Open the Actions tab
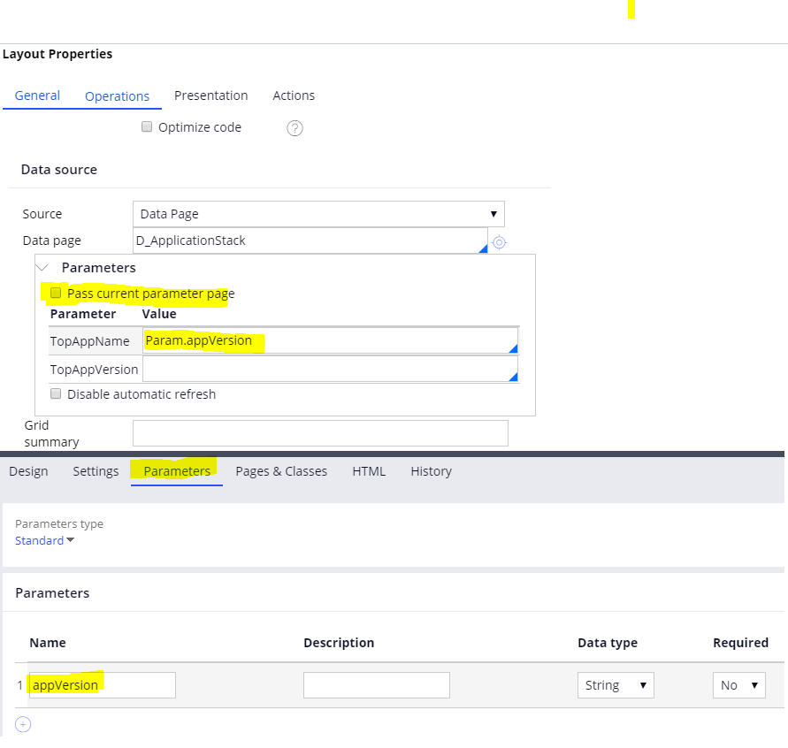Viewport: 788px width, 748px height. pos(293,95)
